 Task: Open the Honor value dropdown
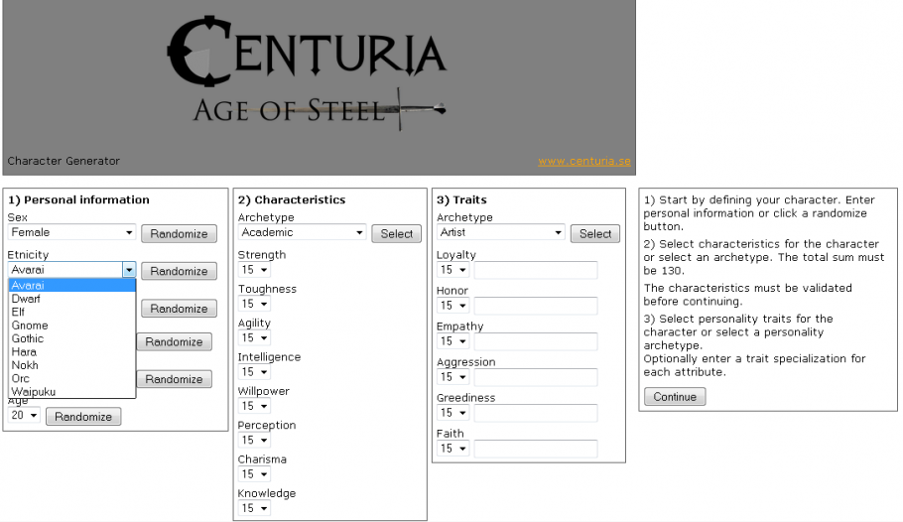(452, 306)
